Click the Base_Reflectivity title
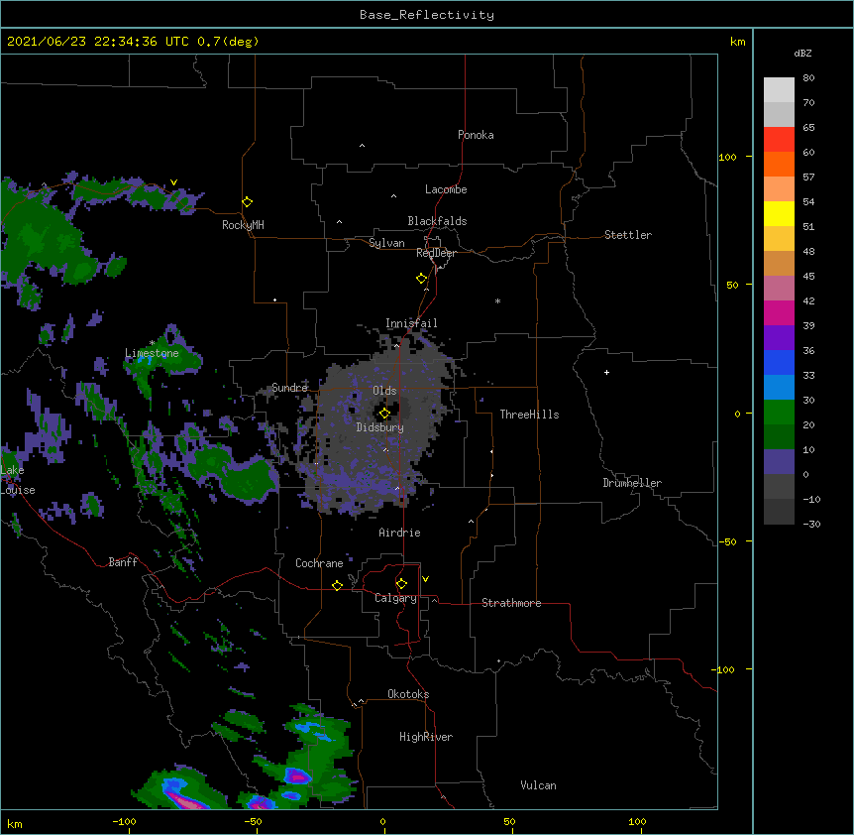Image resolution: width=854 pixels, height=835 pixels. tap(427, 15)
